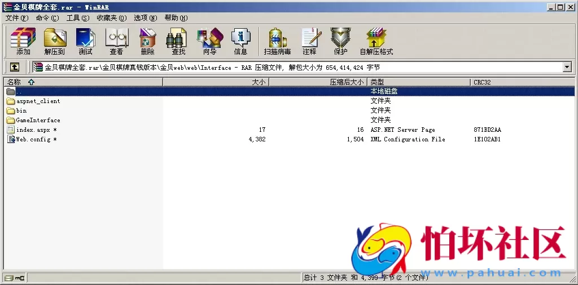Screen dimensions: 578x285
Task: Sort by the 压缩后大小 column header
Action: [x=318, y=82]
